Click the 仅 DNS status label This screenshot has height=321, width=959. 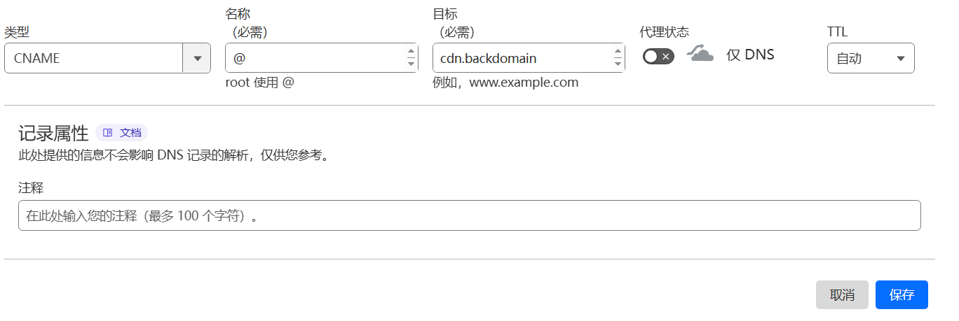click(x=750, y=55)
